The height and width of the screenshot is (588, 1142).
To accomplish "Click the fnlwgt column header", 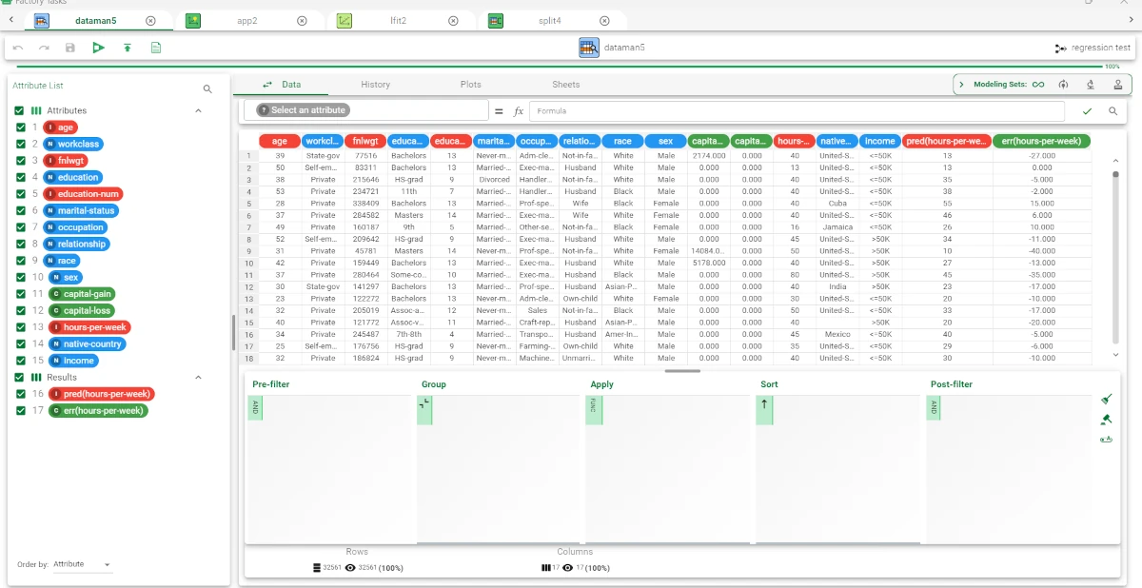I will click(x=365, y=141).
